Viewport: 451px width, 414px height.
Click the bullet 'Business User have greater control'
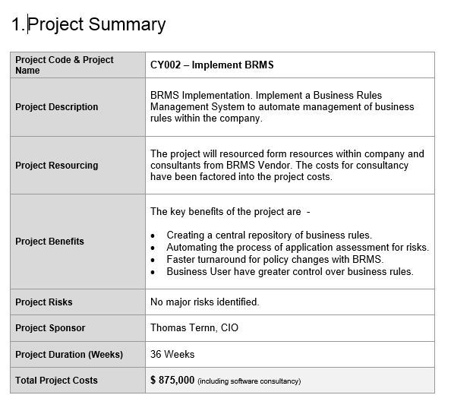point(290,272)
